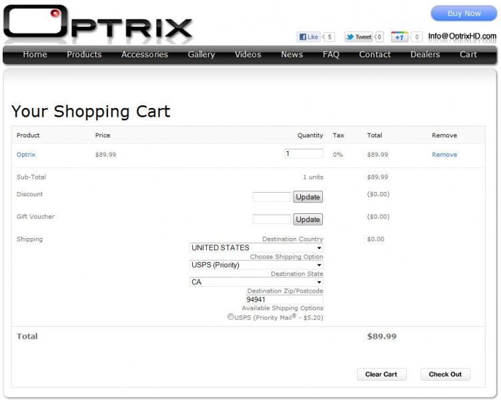501x400 pixels.
Task: Click the Quantity column header
Action: (x=310, y=135)
